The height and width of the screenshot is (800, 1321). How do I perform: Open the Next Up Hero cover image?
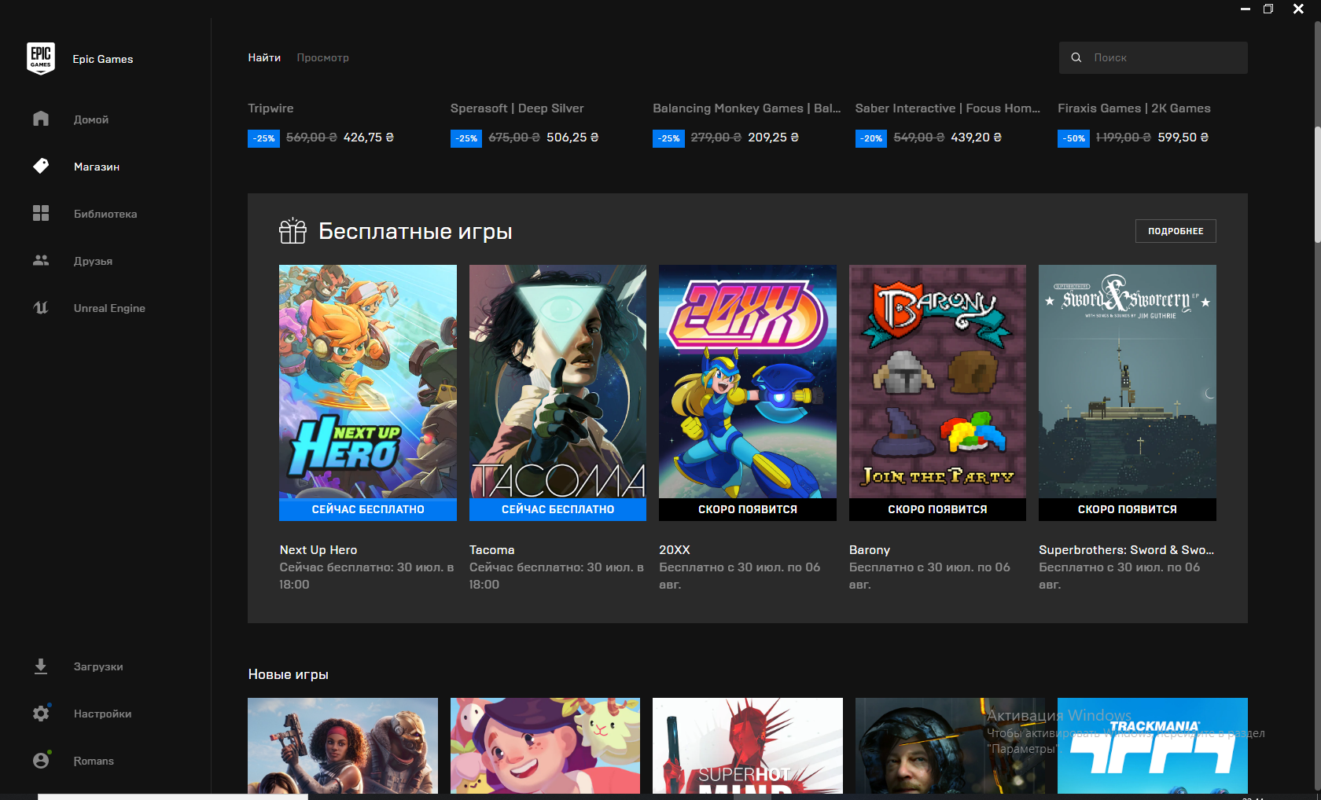click(x=368, y=381)
